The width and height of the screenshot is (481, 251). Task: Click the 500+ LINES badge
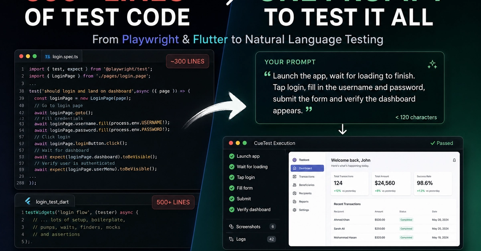point(173,202)
